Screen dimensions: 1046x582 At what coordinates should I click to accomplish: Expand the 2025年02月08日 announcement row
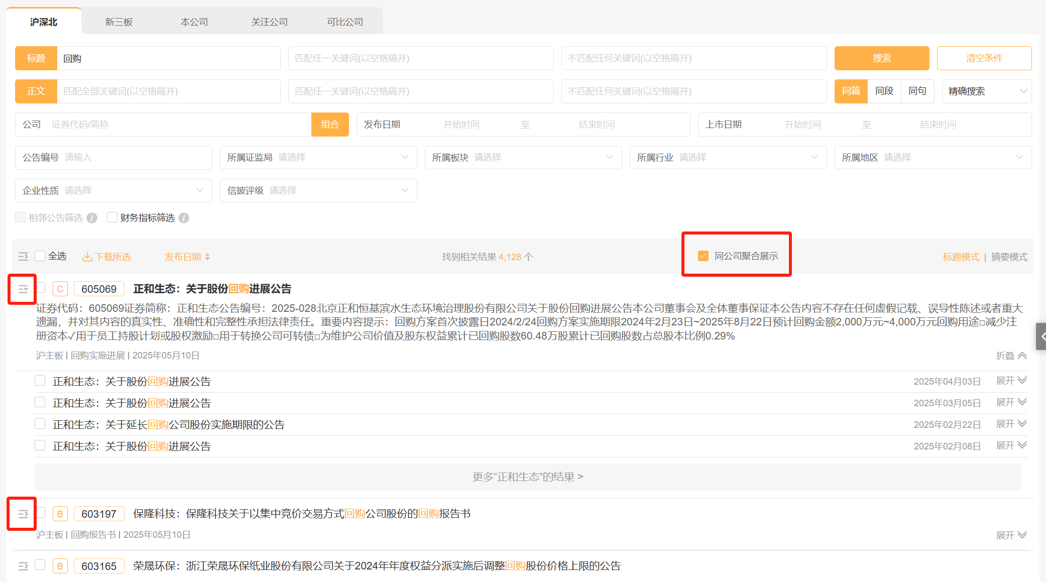click(x=1011, y=445)
